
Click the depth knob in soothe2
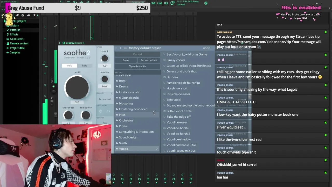[x=77, y=88]
